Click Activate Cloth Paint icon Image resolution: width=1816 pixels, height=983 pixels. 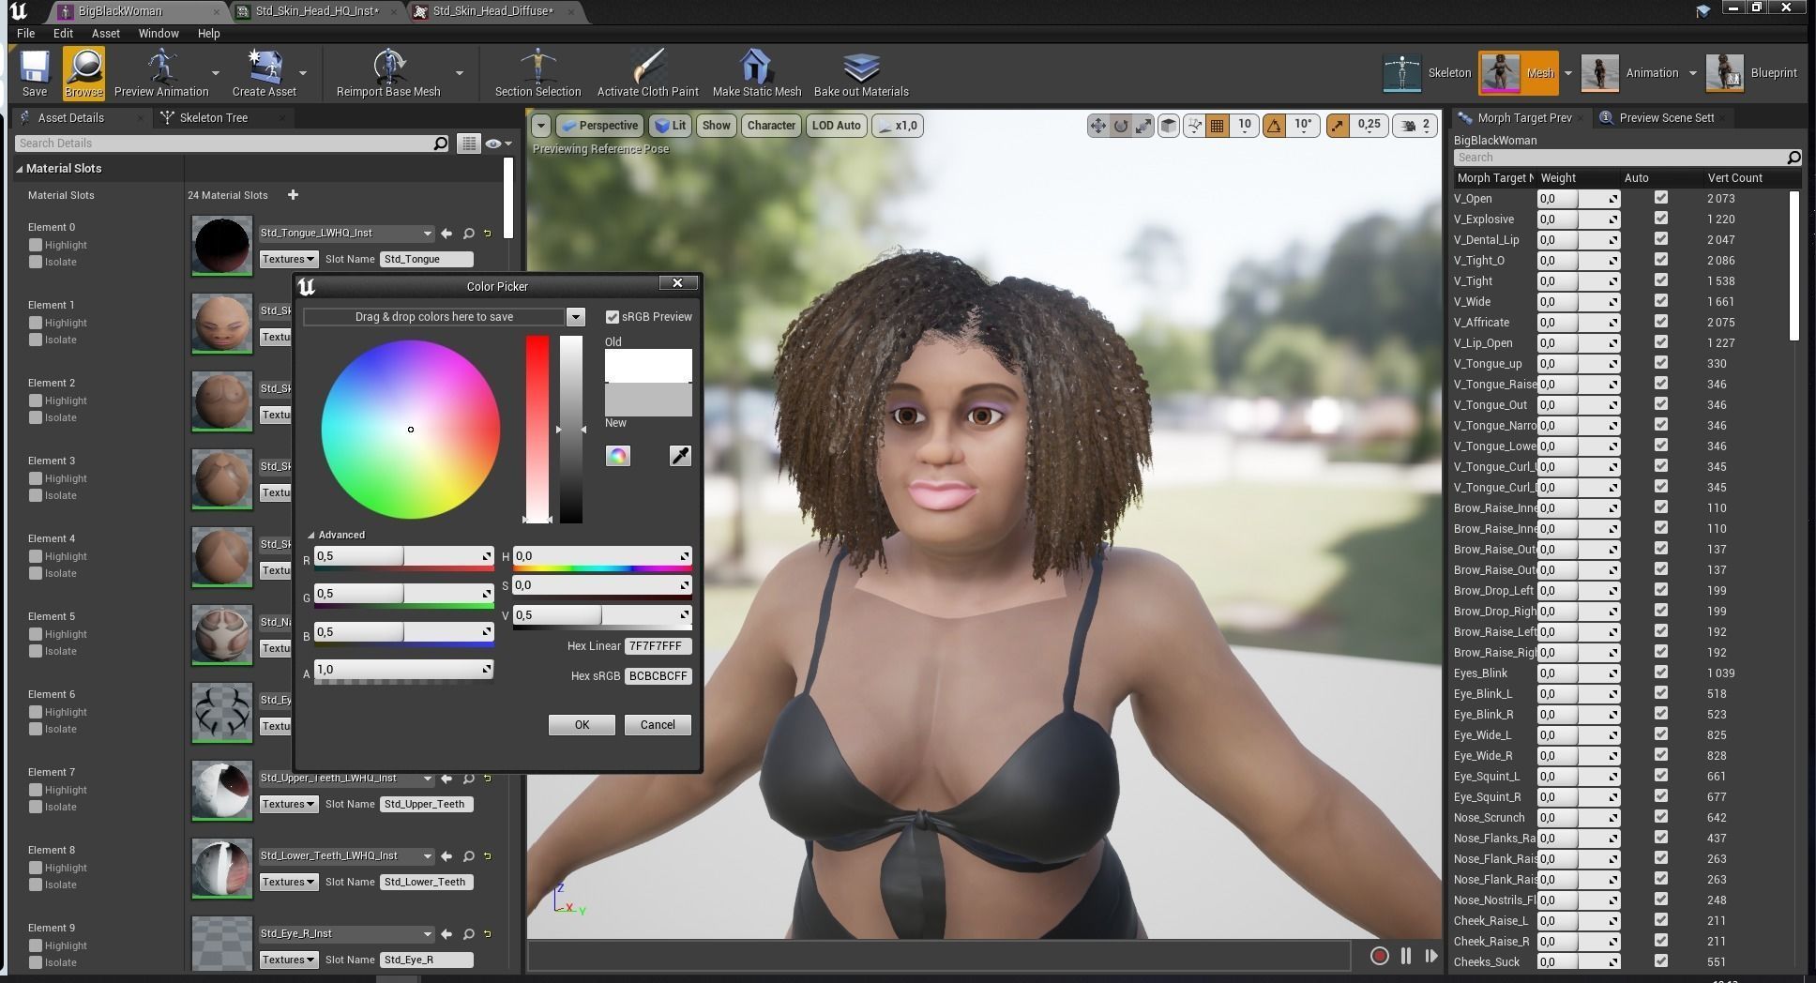[648, 73]
